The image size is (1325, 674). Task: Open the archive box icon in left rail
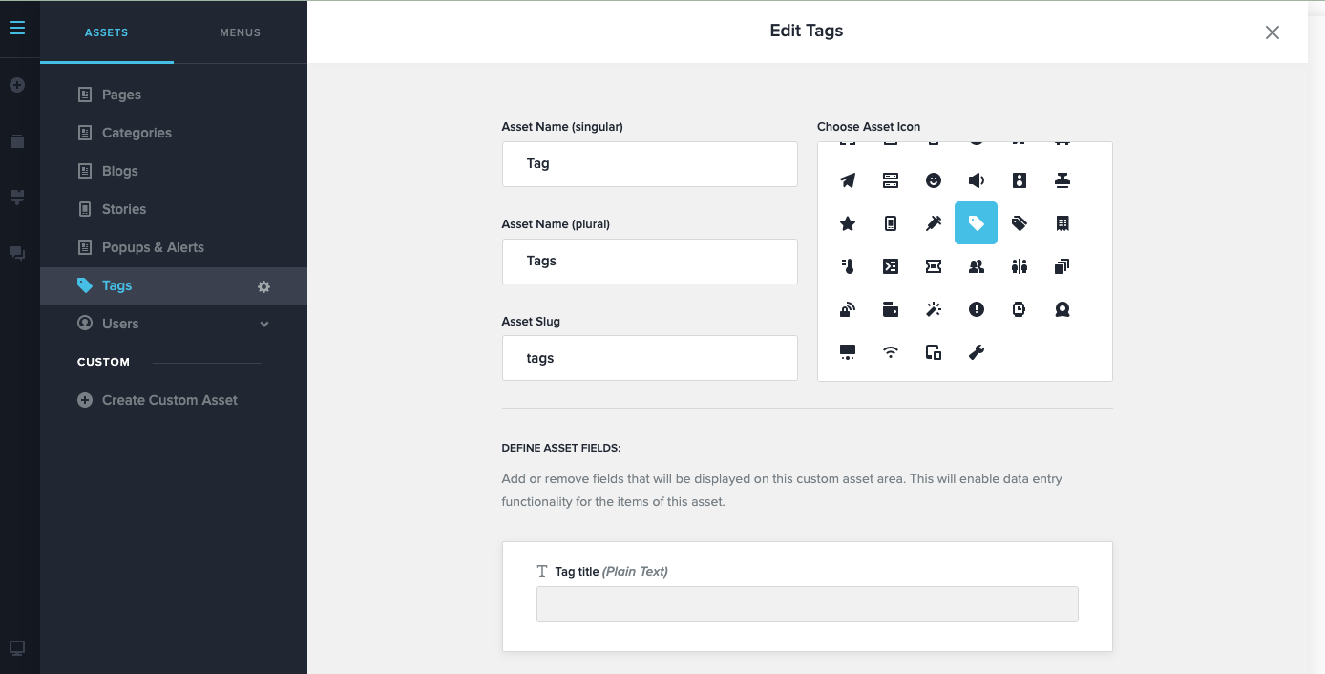[x=17, y=141]
